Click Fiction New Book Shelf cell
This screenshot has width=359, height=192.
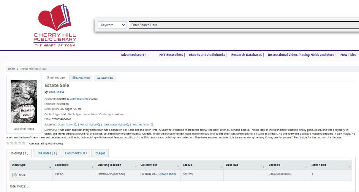coord(117,175)
